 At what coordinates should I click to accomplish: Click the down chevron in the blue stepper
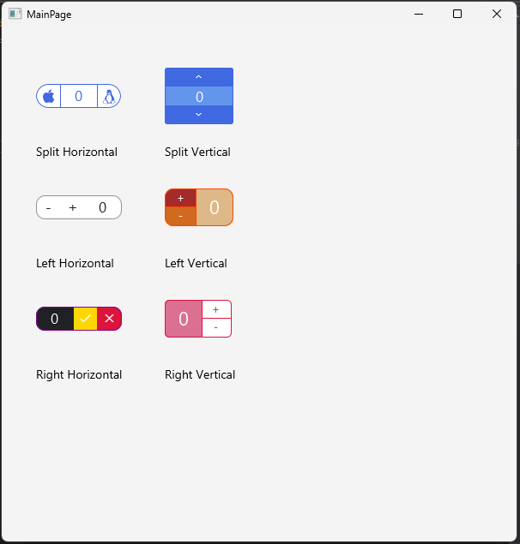point(199,115)
